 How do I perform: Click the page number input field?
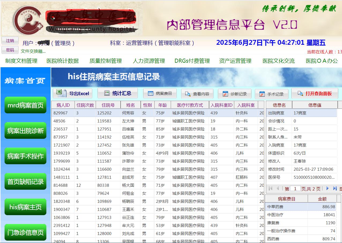pyautogui.click(x=295, y=189)
